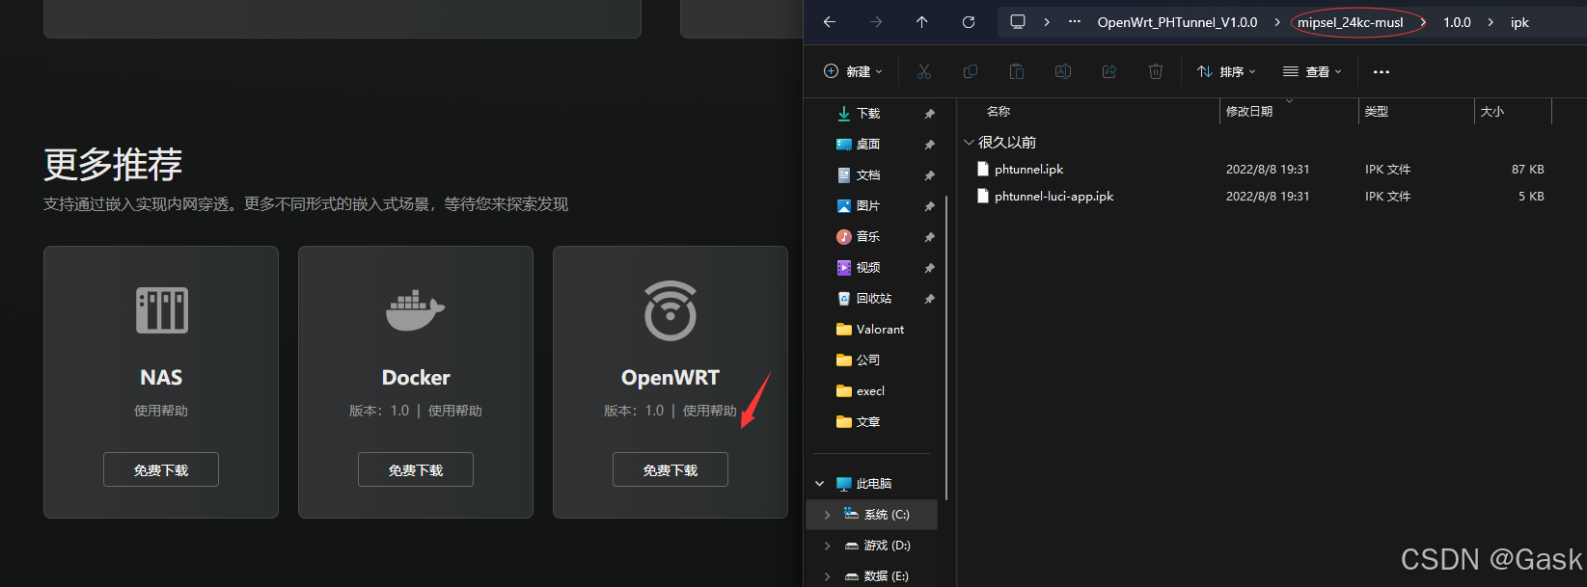Open the execl folder in sidebar
The image size is (1587, 587).
tap(870, 391)
